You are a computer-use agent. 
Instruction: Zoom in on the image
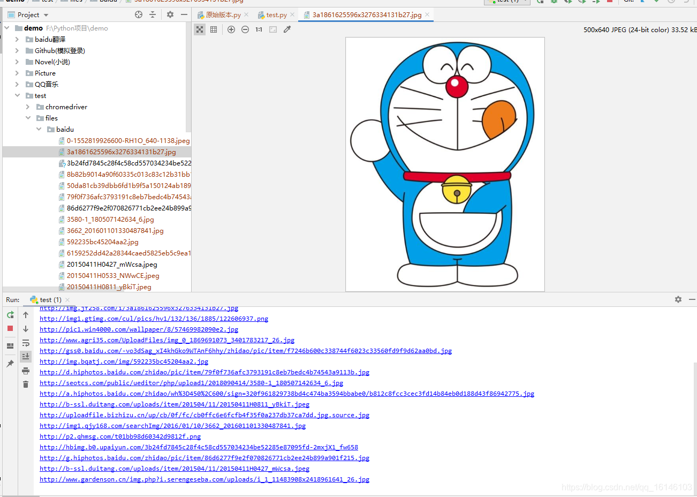pos(231,29)
